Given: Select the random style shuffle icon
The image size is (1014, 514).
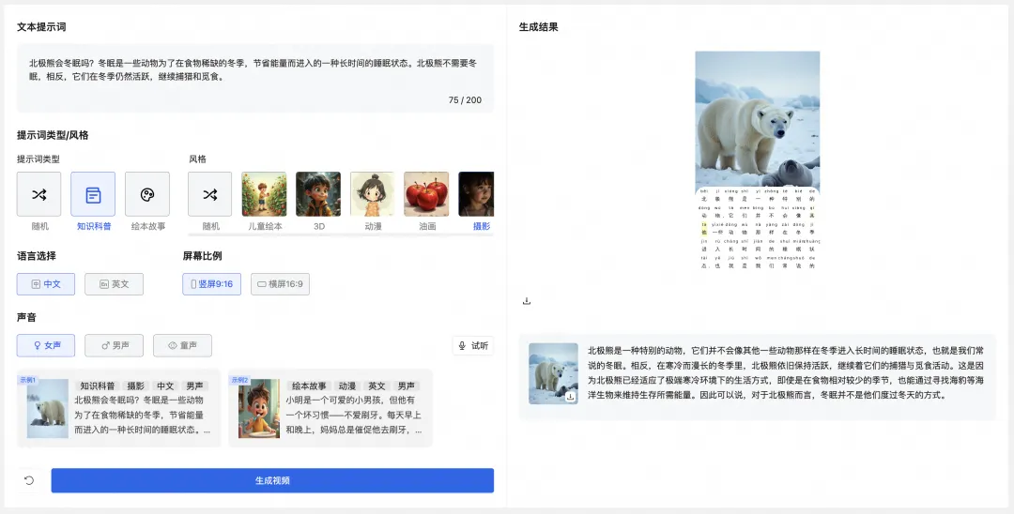Looking at the screenshot, I should click(210, 194).
